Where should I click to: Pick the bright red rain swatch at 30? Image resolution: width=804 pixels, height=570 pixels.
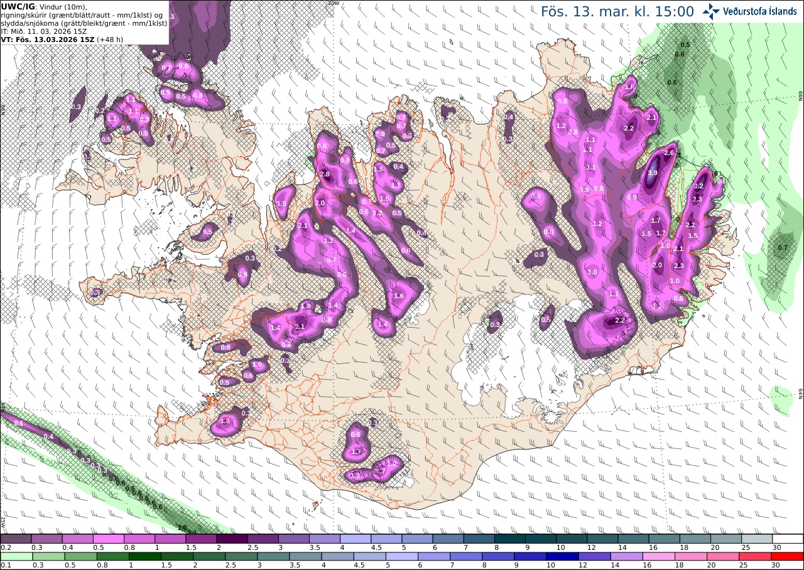[x=788, y=556]
